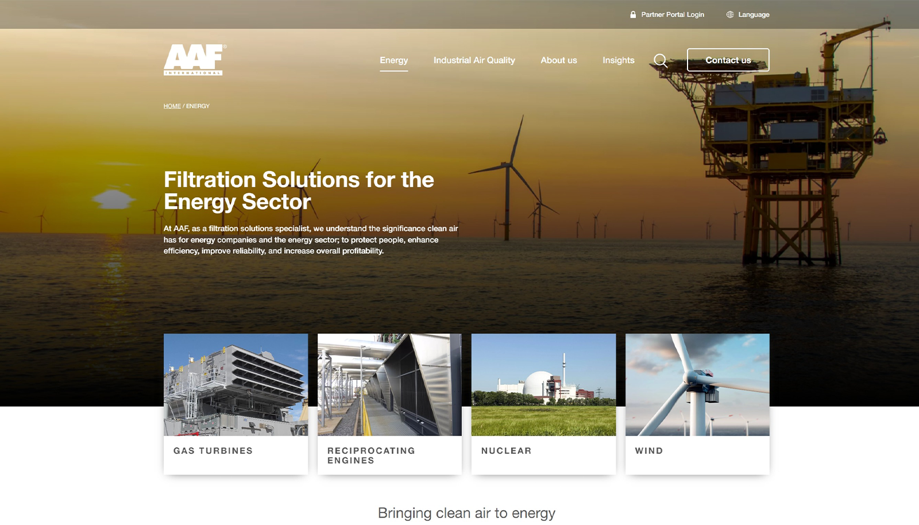919x525 pixels.
Task: Open the Nuclear card image
Action: point(544,384)
